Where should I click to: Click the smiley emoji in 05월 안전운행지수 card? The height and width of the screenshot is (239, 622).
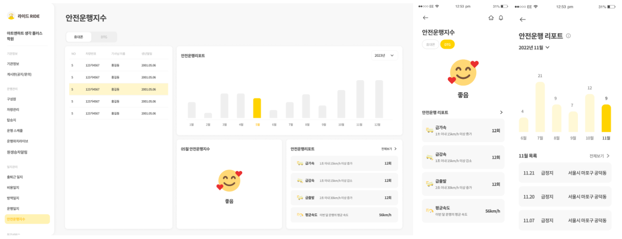click(229, 181)
